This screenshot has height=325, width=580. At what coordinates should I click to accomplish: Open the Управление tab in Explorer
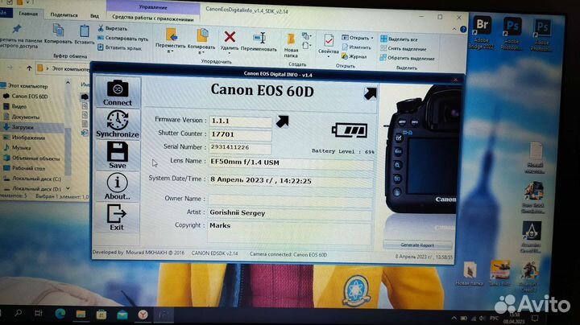click(153, 7)
